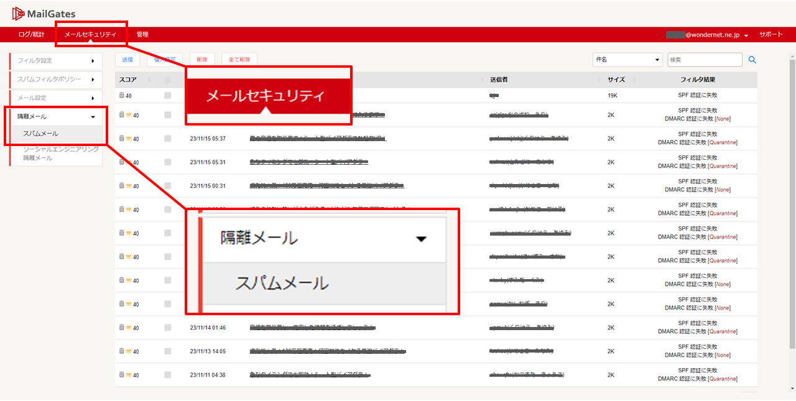Check the box for 23/11/11 04:38 mail

pos(167,375)
